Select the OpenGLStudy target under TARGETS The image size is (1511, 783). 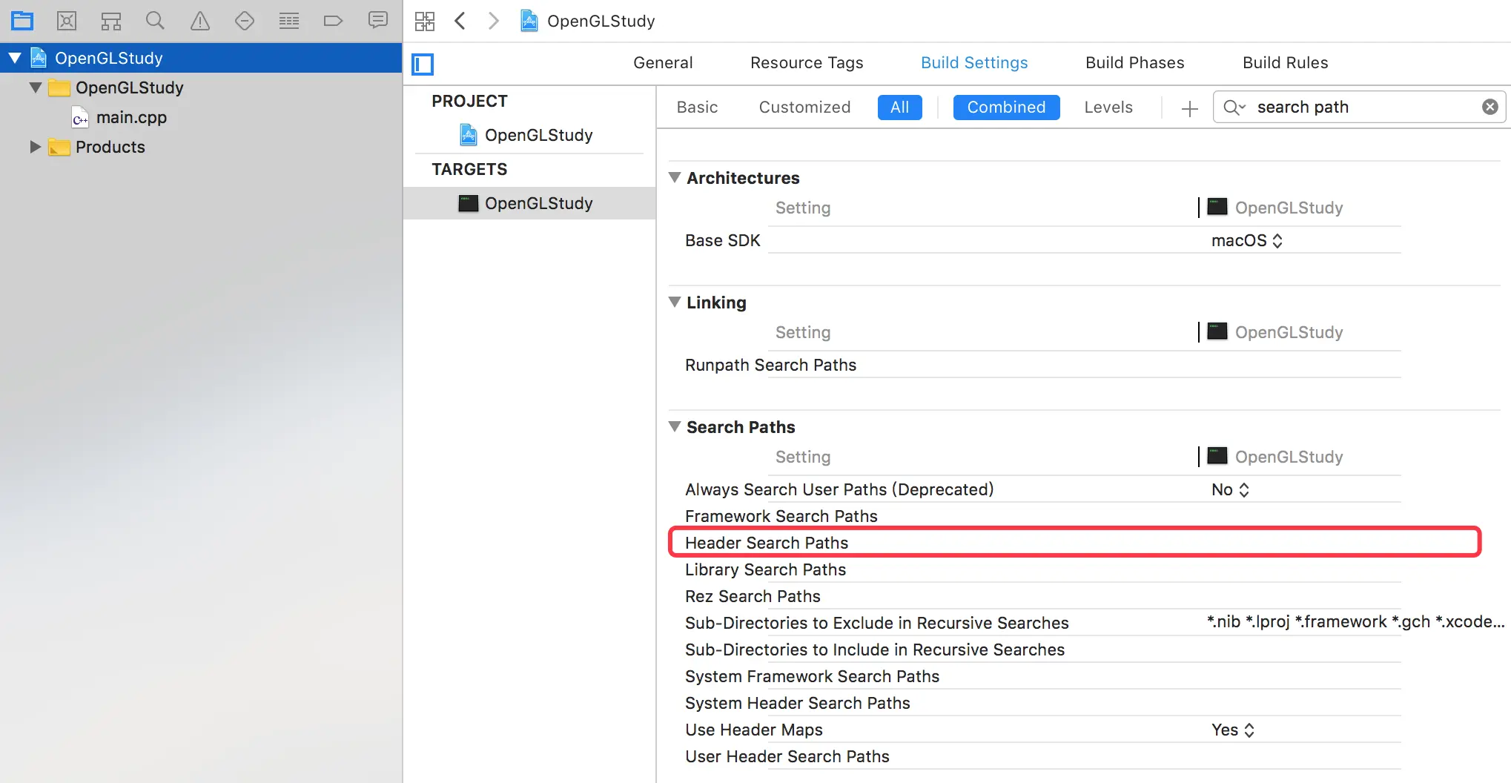pyautogui.click(x=529, y=203)
